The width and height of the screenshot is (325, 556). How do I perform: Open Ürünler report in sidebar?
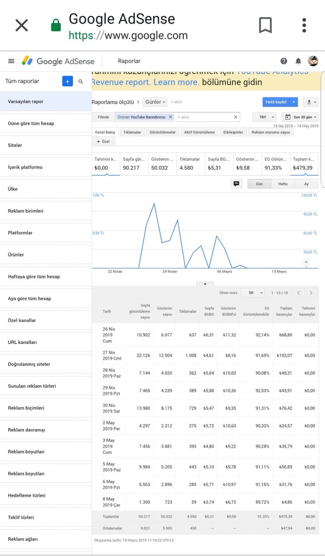(46, 254)
